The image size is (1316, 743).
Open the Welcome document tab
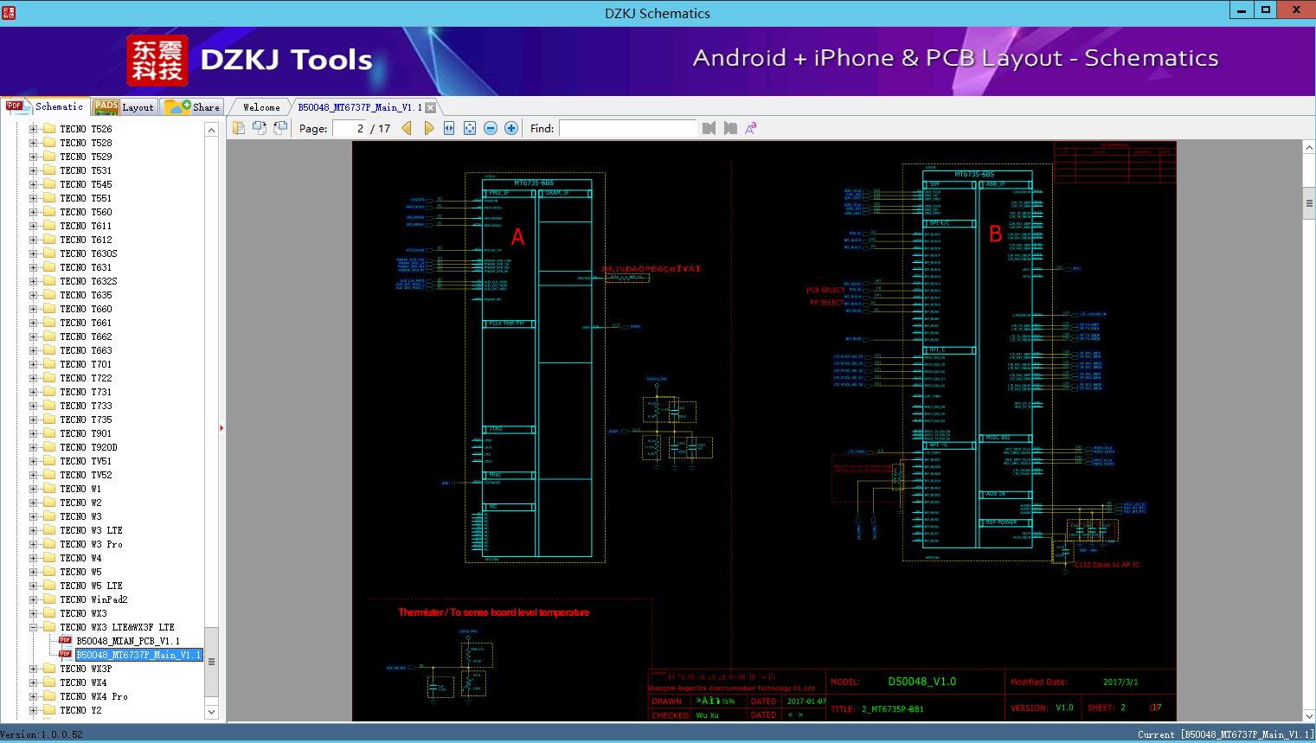(x=261, y=107)
